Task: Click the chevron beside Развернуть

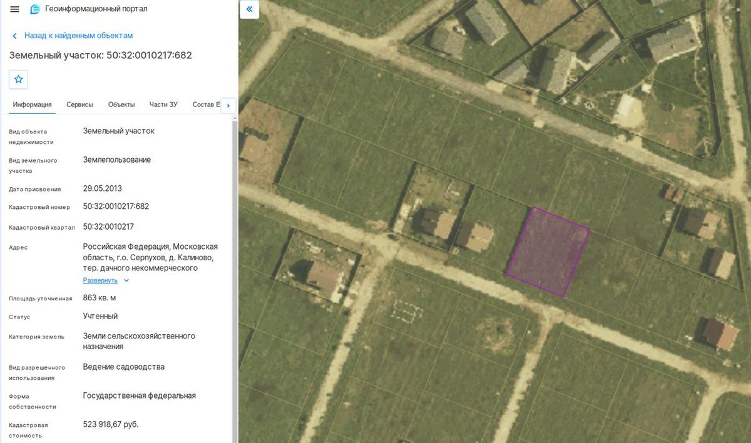Action: click(x=126, y=280)
